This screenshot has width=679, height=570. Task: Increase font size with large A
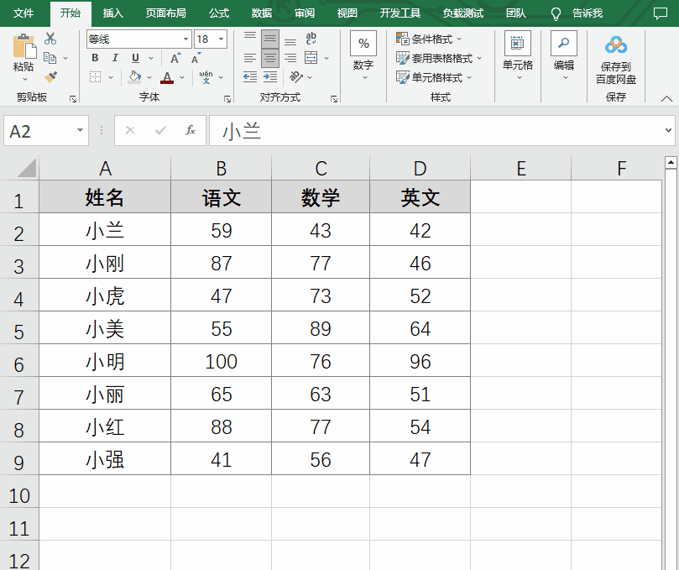[175, 58]
